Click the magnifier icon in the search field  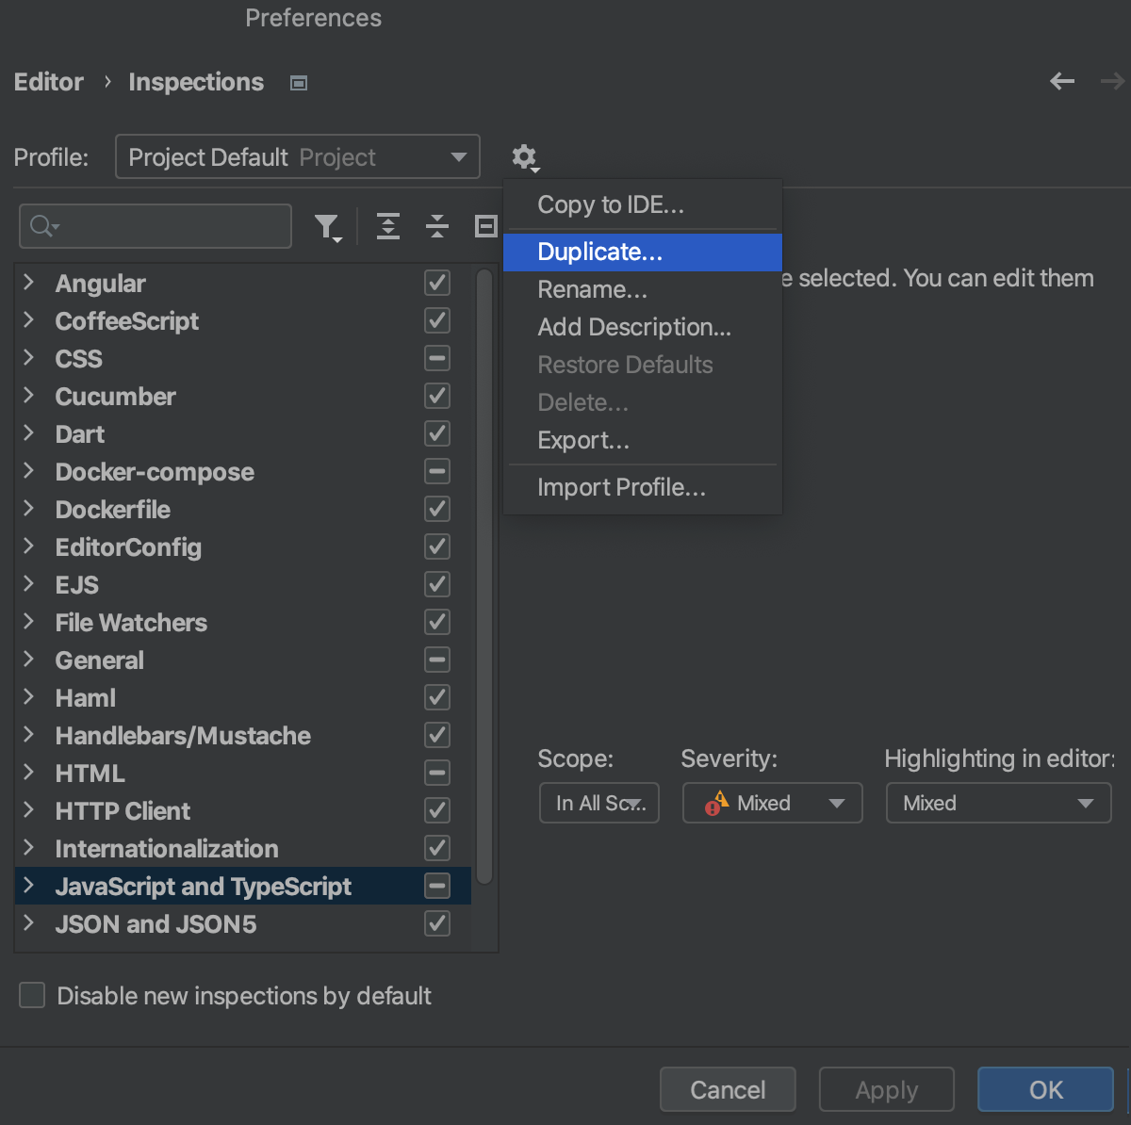41,226
